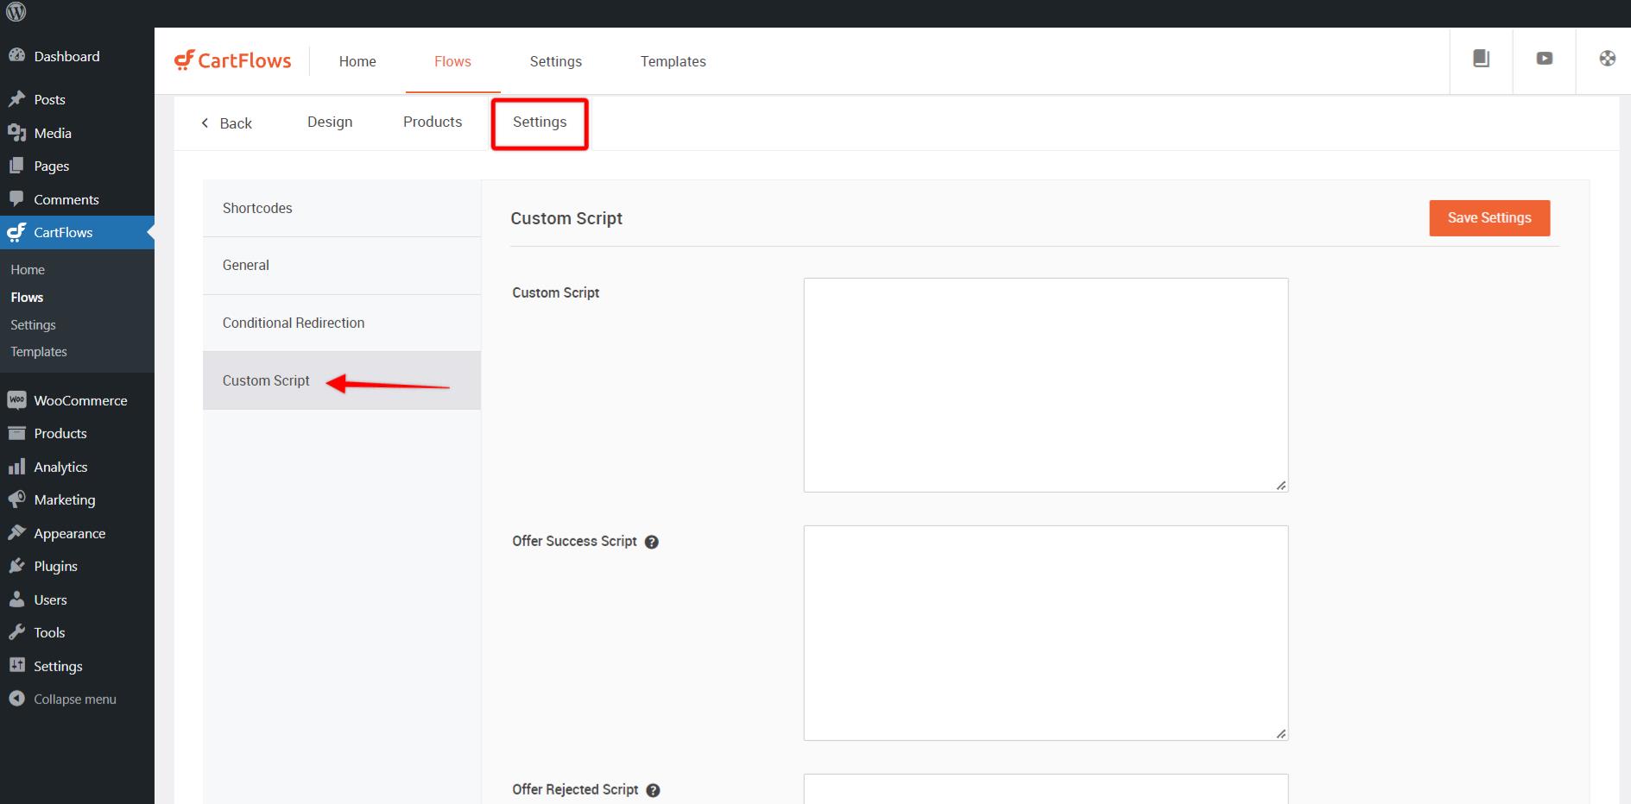Open the Templates tab in CartFlows header
This screenshot has width=1631, height=804.
[x=673, y=61]
